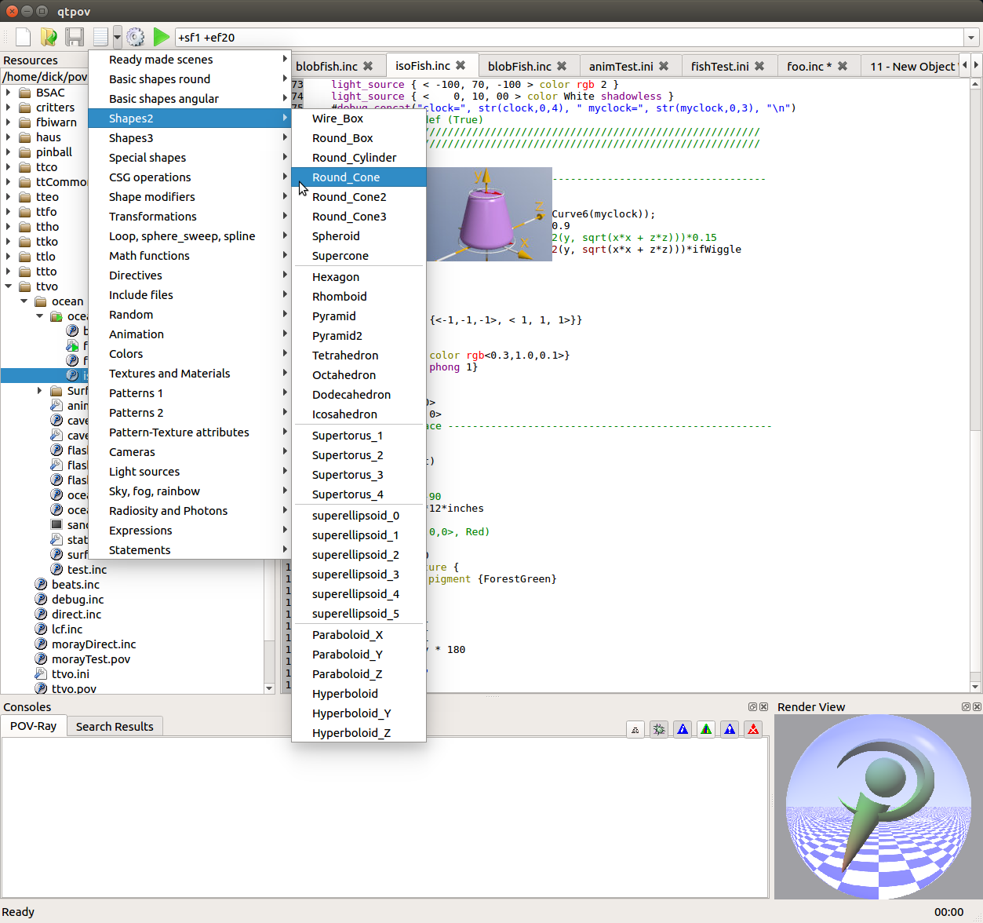This screenshot has width=983, height=923.
Task: Toggle the debug bug stream button
Action: pyautogui.click(x=659, y=729)
